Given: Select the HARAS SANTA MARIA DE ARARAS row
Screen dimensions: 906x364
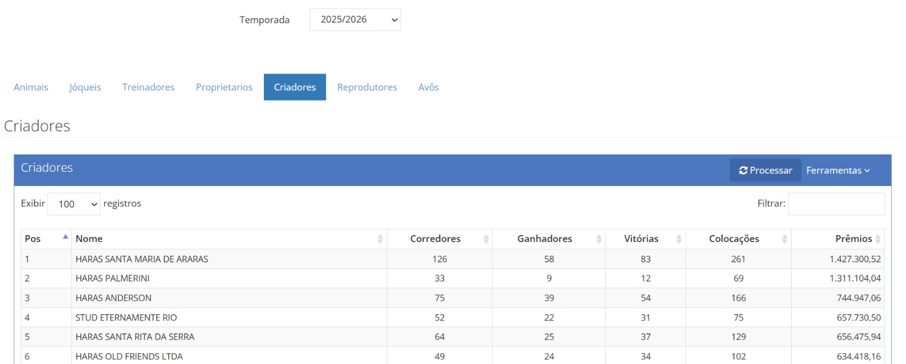Looking at the screenshot, I should tap(142, 259).
